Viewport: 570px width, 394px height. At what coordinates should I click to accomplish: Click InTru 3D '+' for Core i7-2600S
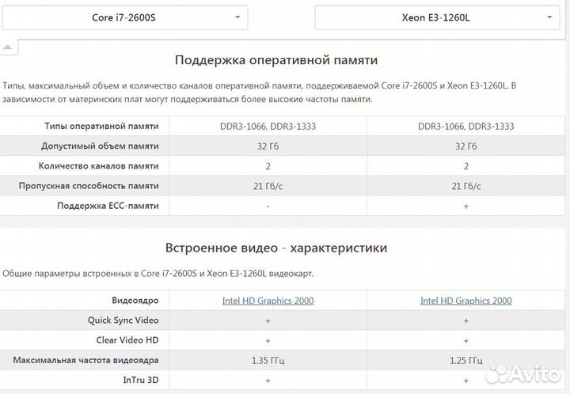tap(268, 381)
